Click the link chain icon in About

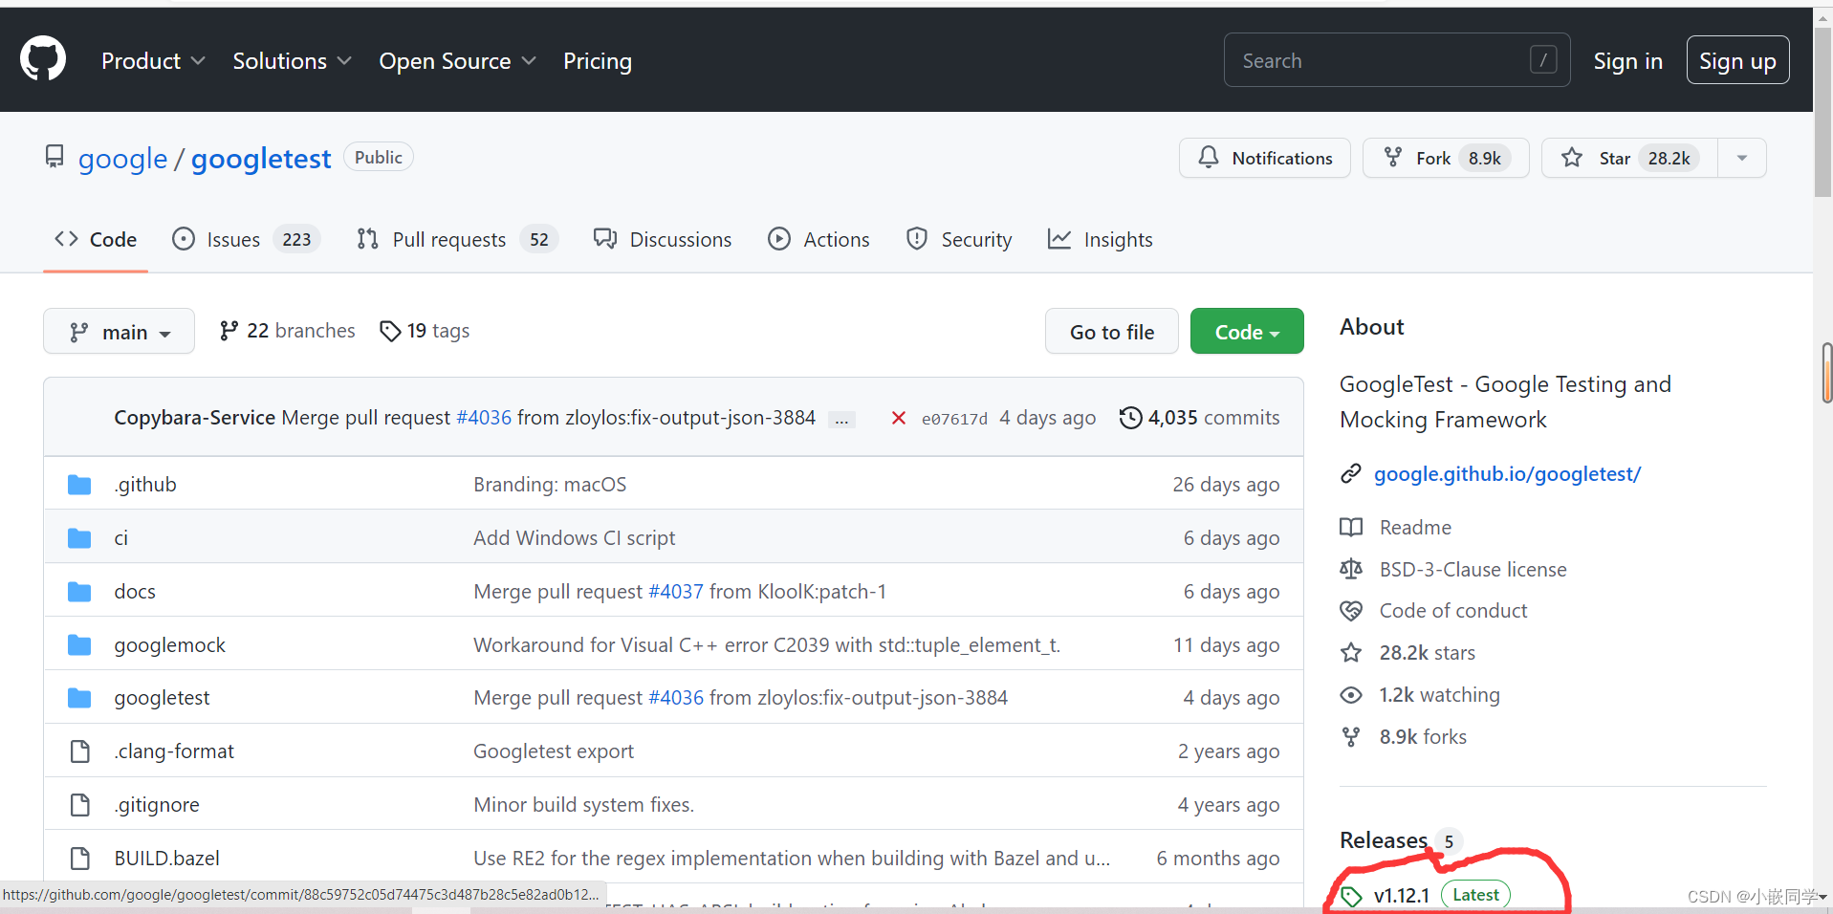click(x=1350, y=473)
